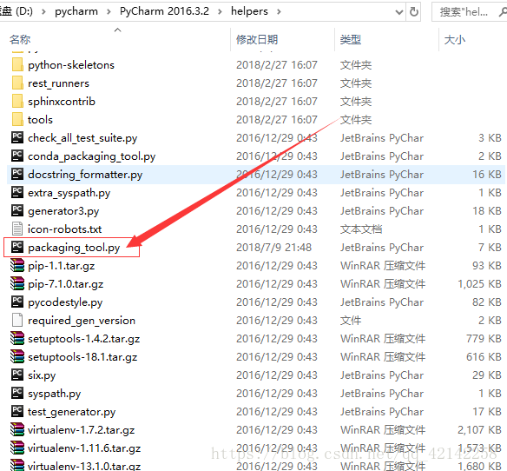
Task: Click the 779 KB size value
Action: [x=484, y=339]
